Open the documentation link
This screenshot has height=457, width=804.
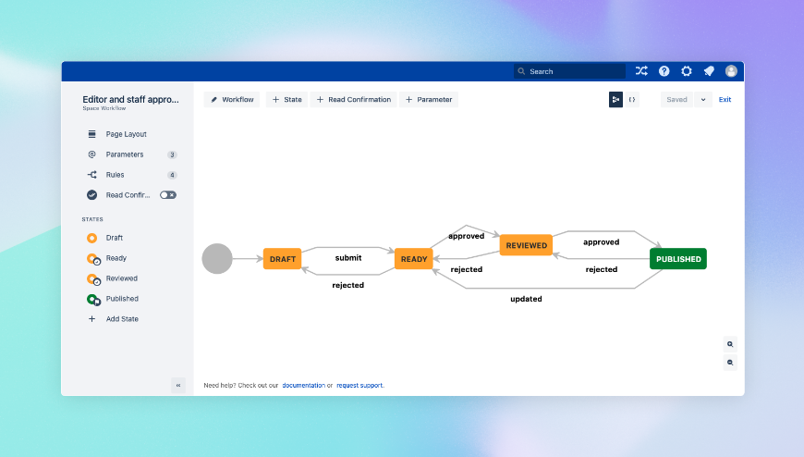point(303,385)
